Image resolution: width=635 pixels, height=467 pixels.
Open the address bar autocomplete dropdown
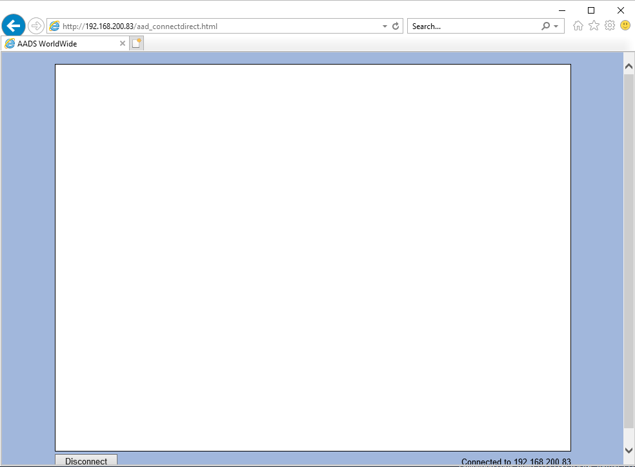[x=385, y=26]
